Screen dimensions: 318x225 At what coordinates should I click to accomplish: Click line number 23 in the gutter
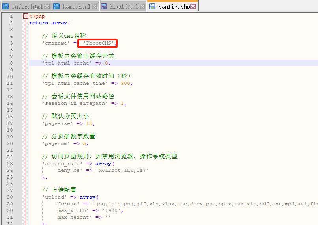point(10,164)
